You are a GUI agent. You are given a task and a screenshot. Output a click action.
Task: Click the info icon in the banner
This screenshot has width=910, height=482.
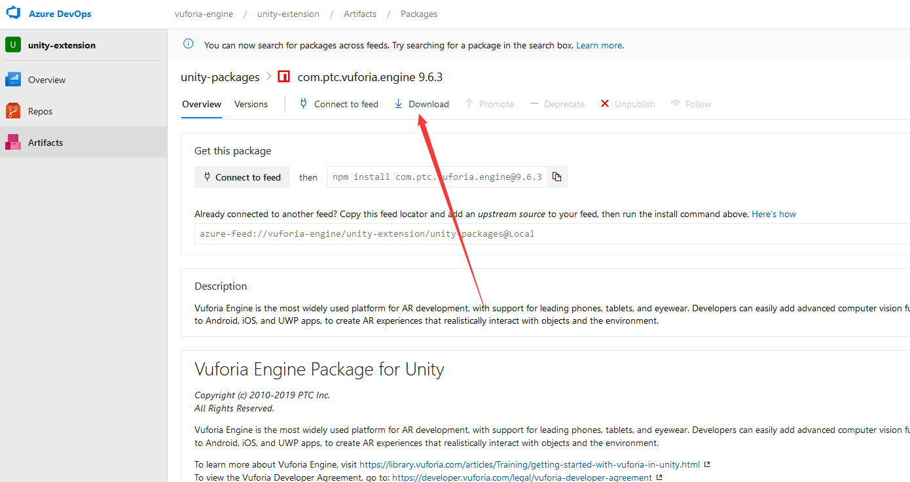click(189, 44)
